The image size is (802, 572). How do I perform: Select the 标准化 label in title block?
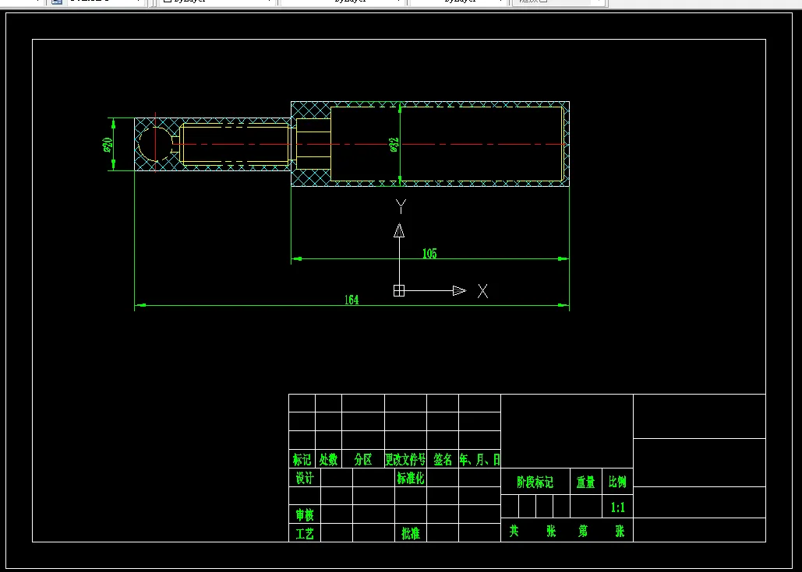410,478
